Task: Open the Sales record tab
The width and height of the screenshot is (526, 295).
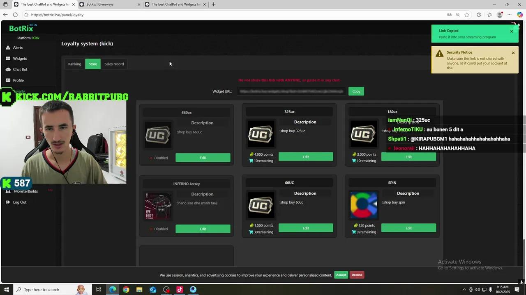Action: click(x=114, y=64)
